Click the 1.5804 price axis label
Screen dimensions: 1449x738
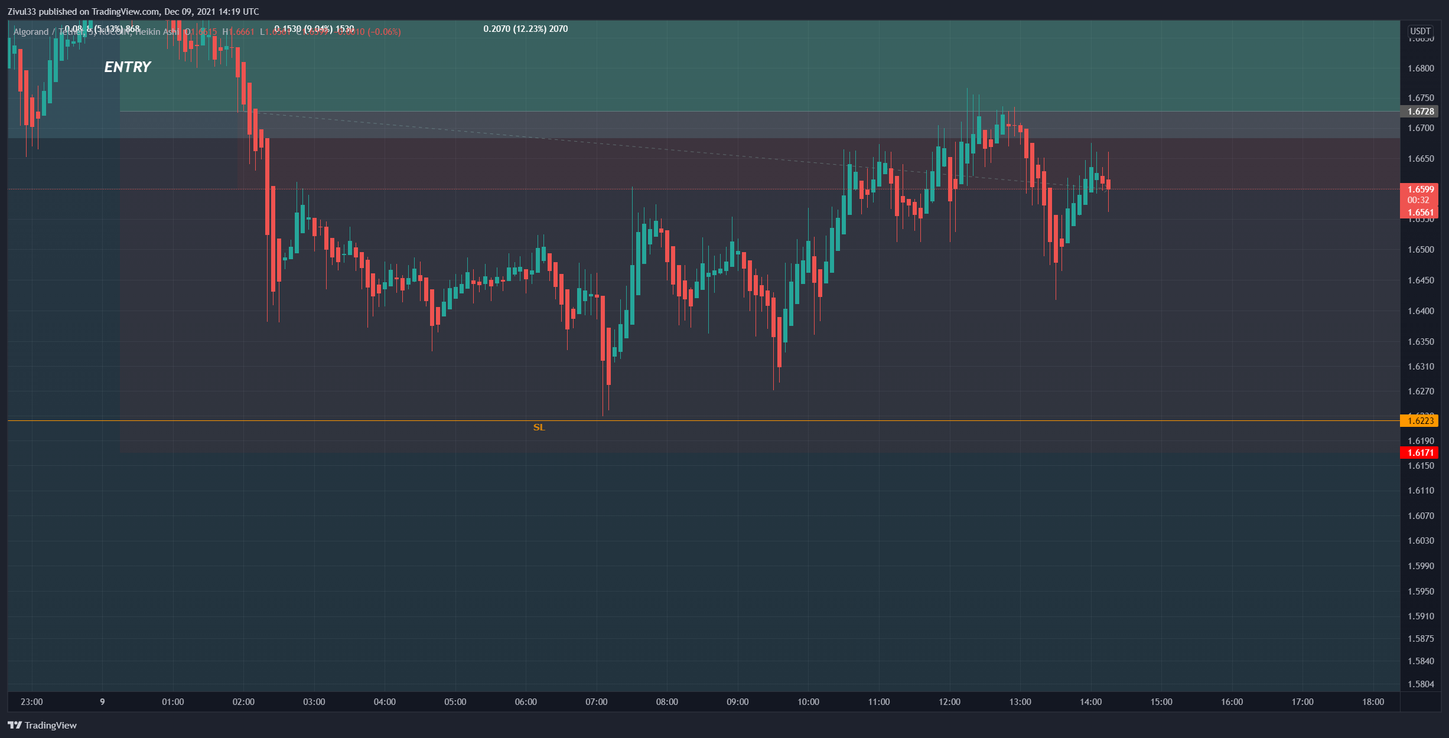pyautogui.click(x=1421, y=684)
